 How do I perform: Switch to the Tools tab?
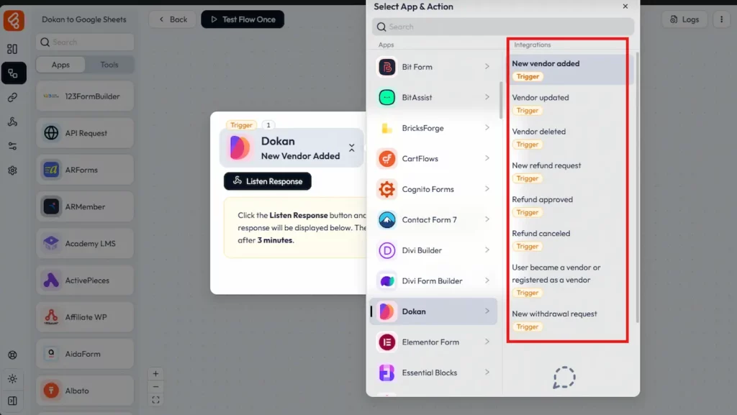[x=109, y=65]
